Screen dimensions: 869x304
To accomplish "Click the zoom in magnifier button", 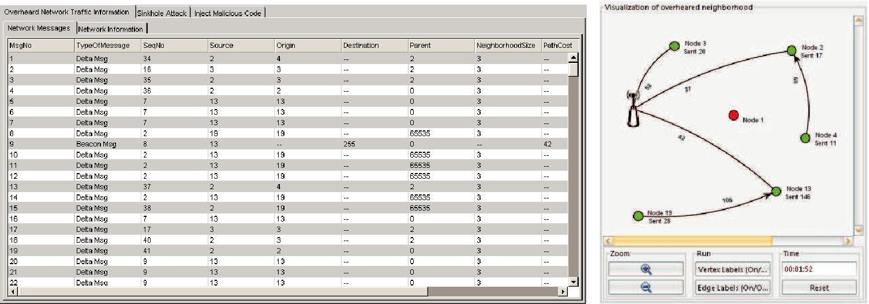I will pos(646,269).
